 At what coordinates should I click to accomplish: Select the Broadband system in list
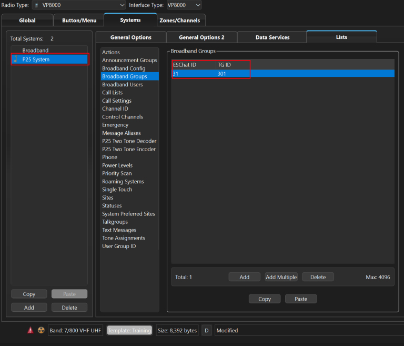(35, 51)
